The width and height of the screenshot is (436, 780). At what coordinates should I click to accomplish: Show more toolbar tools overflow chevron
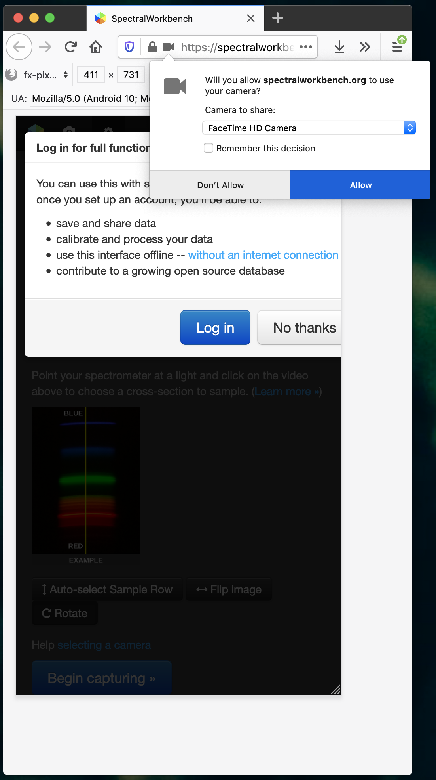tap(365, 47)
